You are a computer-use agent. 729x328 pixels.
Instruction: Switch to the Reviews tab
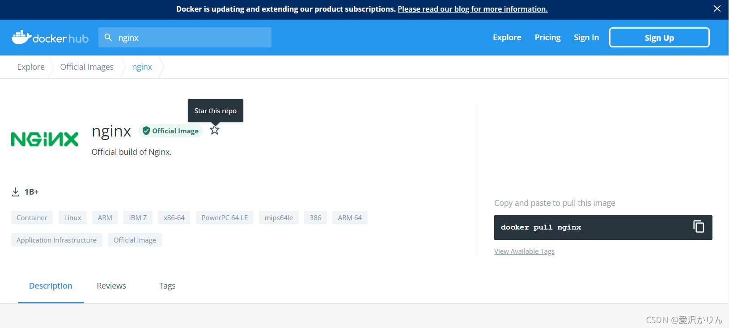111,286
